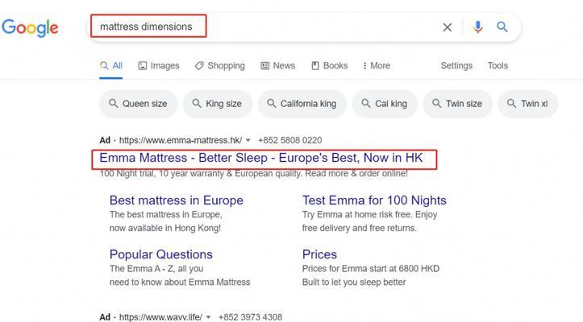Choose the Twin xl suggestion chip
The image size is (583, 322).
[527, 104]
